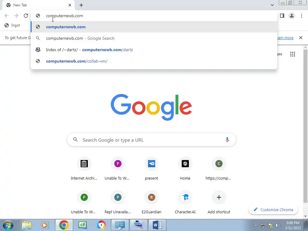Viewport: 308px width, 231px height.
Task: Open Windows Explorer from taskbar
Action: pyautogui.click(x=27, y=225)
